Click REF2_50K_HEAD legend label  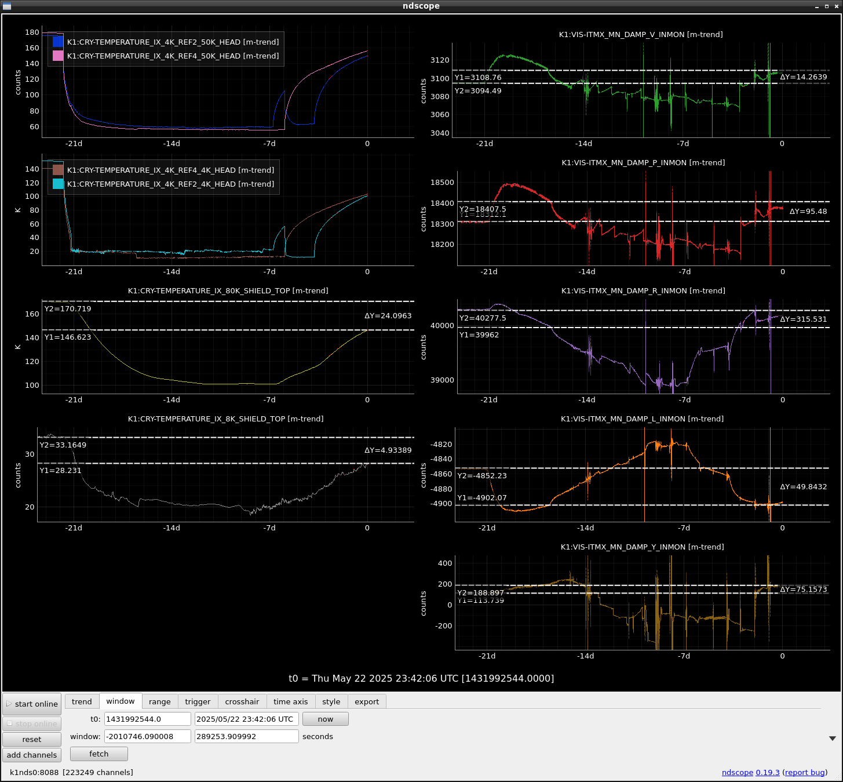tap(173, 42)
